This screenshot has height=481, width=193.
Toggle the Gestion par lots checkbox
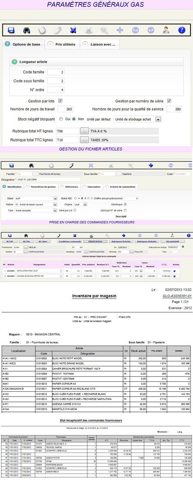[60, 101]
